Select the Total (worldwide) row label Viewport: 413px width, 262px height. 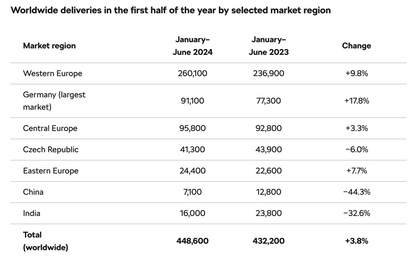coord(45,241)
